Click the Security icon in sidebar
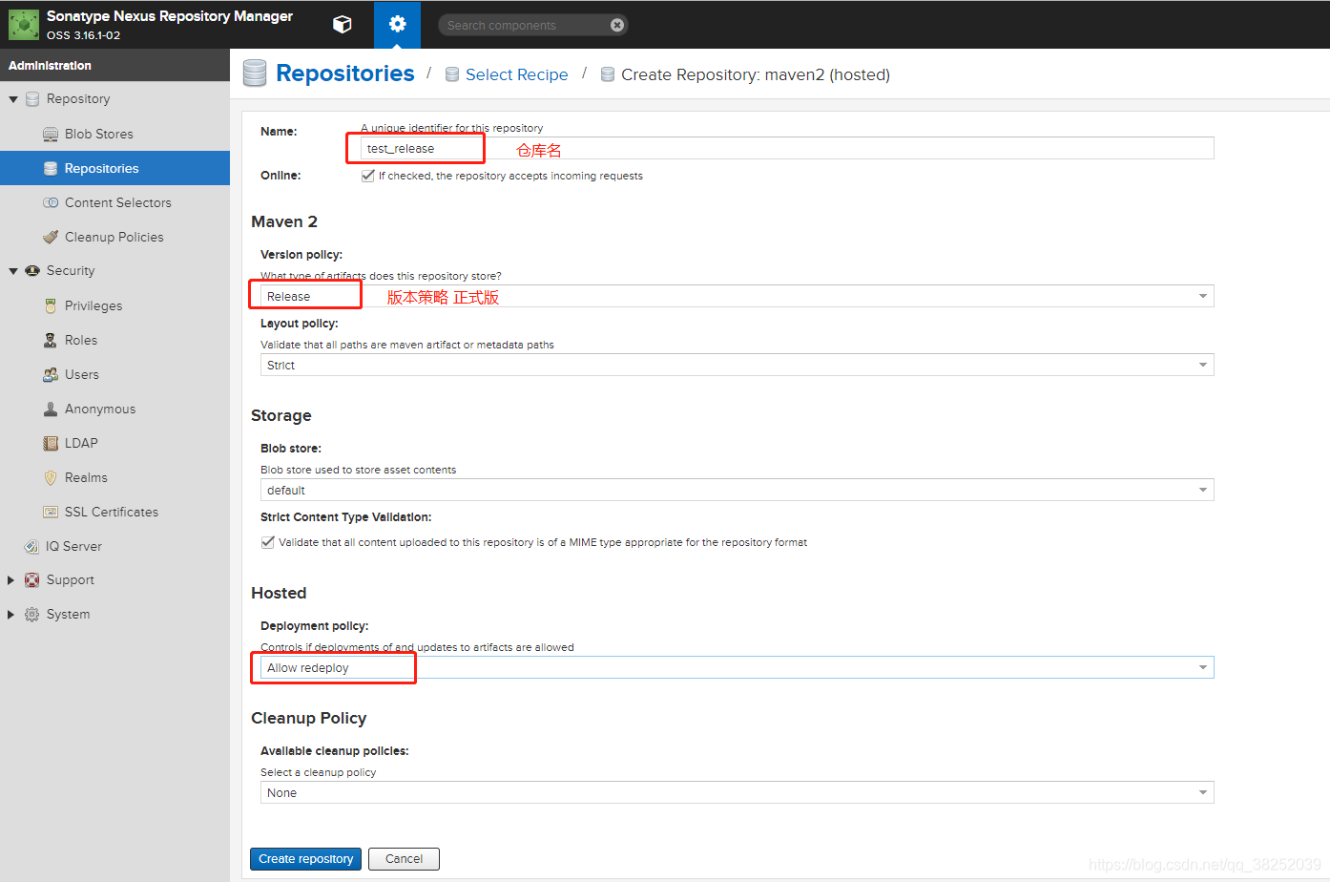This screenshot has width=1330, height=882. click(32, 271)
